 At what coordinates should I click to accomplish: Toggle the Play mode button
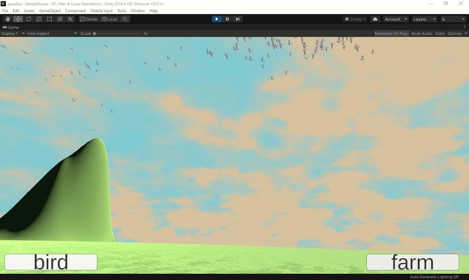217,19
